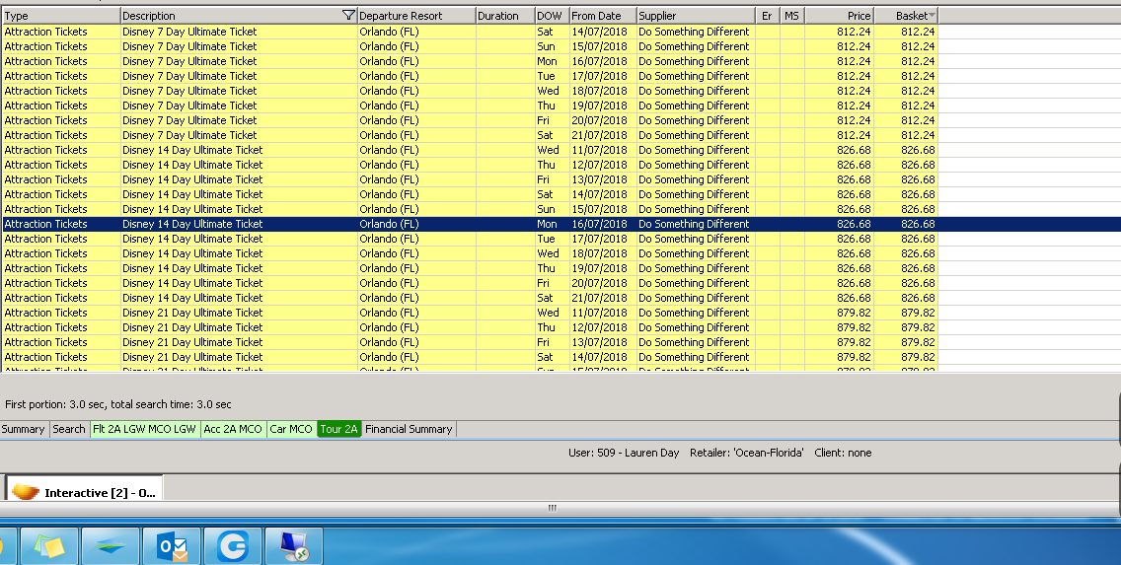Open the Financial Summary tab
1121x565 pixels.
click(409, 429)
